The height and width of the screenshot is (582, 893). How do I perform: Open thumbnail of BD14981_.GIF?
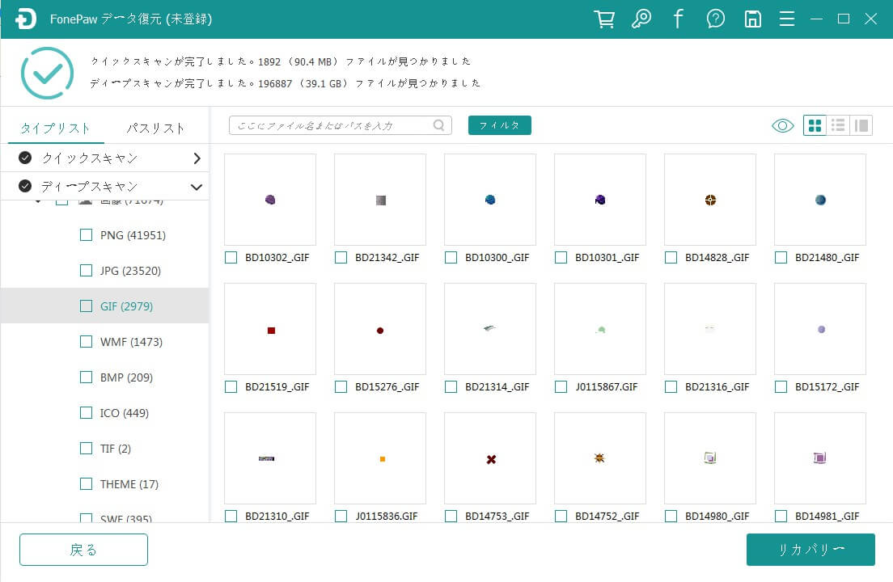[x=820, y=458]
